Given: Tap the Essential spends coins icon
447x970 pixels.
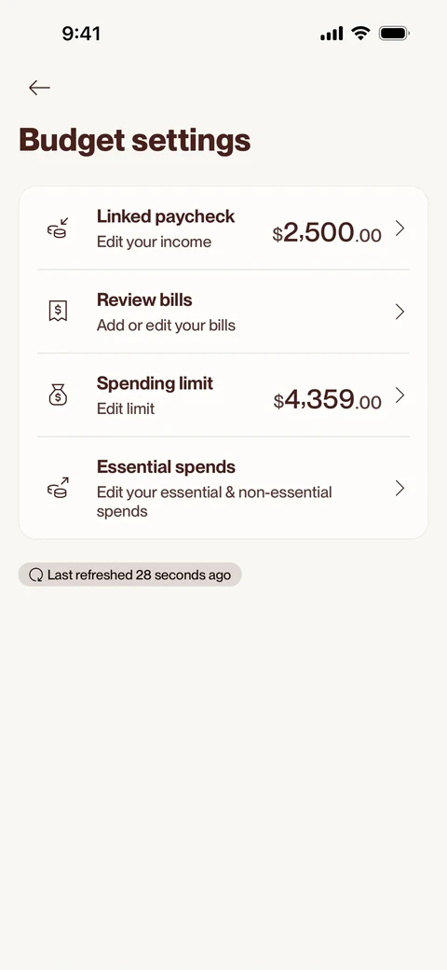Looking at the screenshot, I should click(58, 488).
